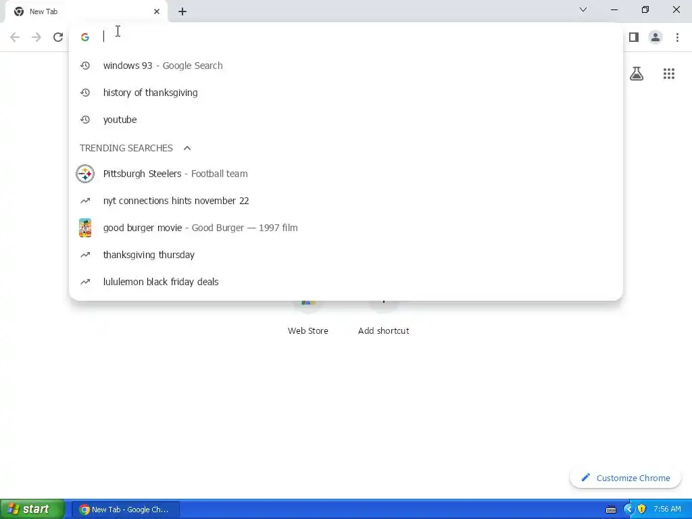Click the browser back arrow
Viewport: 692px width, 519px height.
pos(15,37)
